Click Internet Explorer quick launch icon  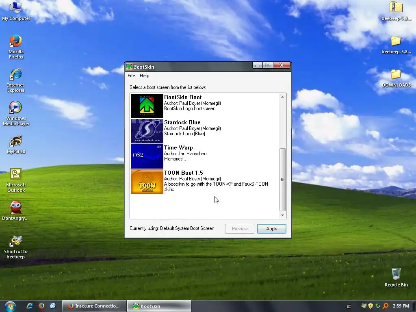pos(29,306)
